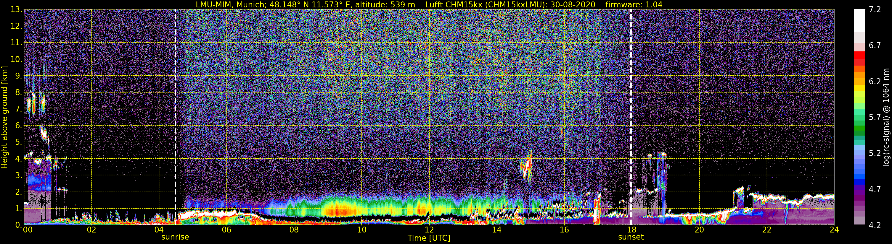Click the 'sunset' label below the axis

pos(631,237)
